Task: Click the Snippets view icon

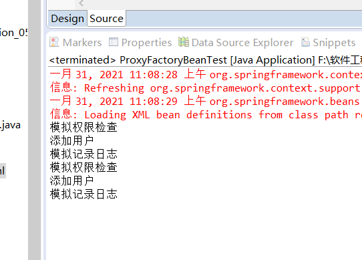Action: tap(305, 42)
